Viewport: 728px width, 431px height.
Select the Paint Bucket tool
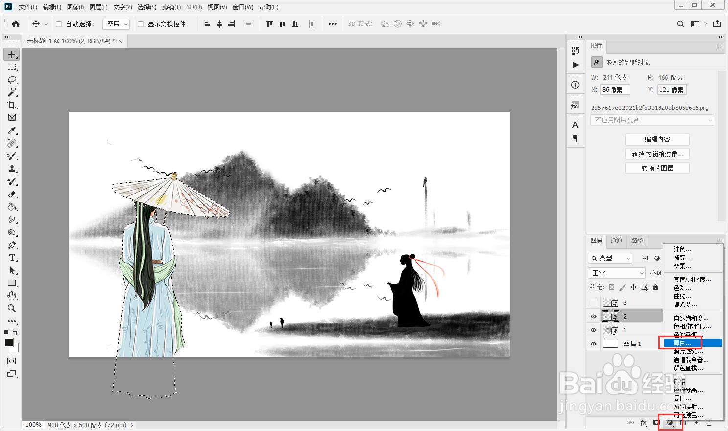click(x=12, y=207)
